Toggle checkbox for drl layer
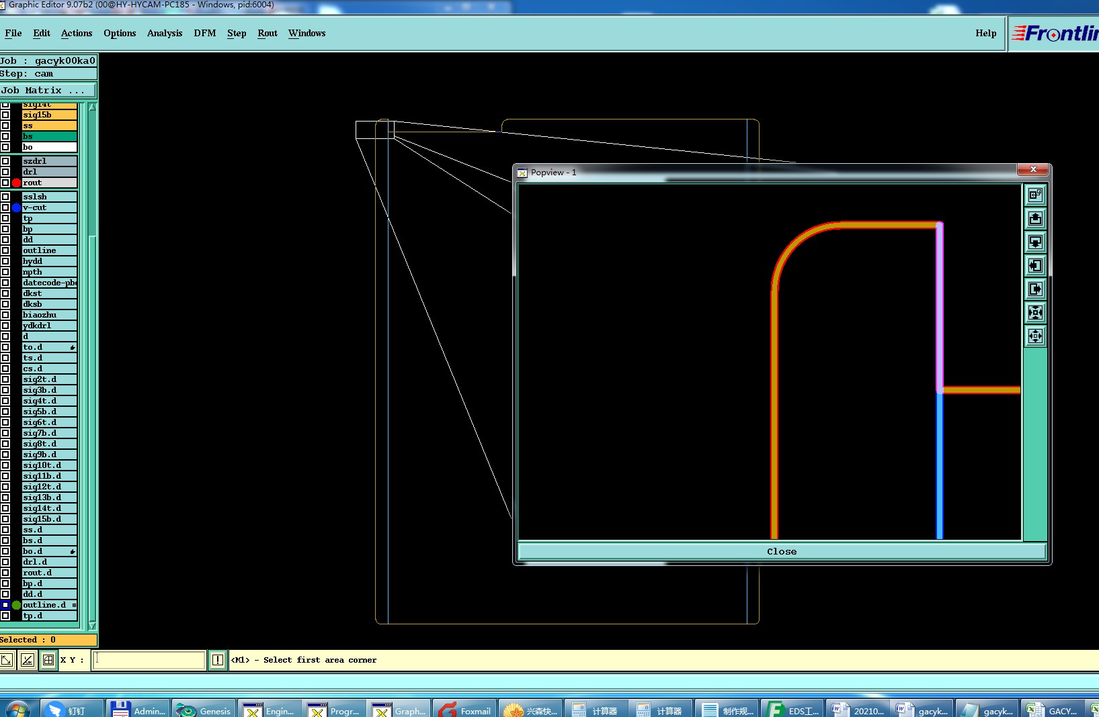Screen dimensions: 1099x717 point(5,172)
